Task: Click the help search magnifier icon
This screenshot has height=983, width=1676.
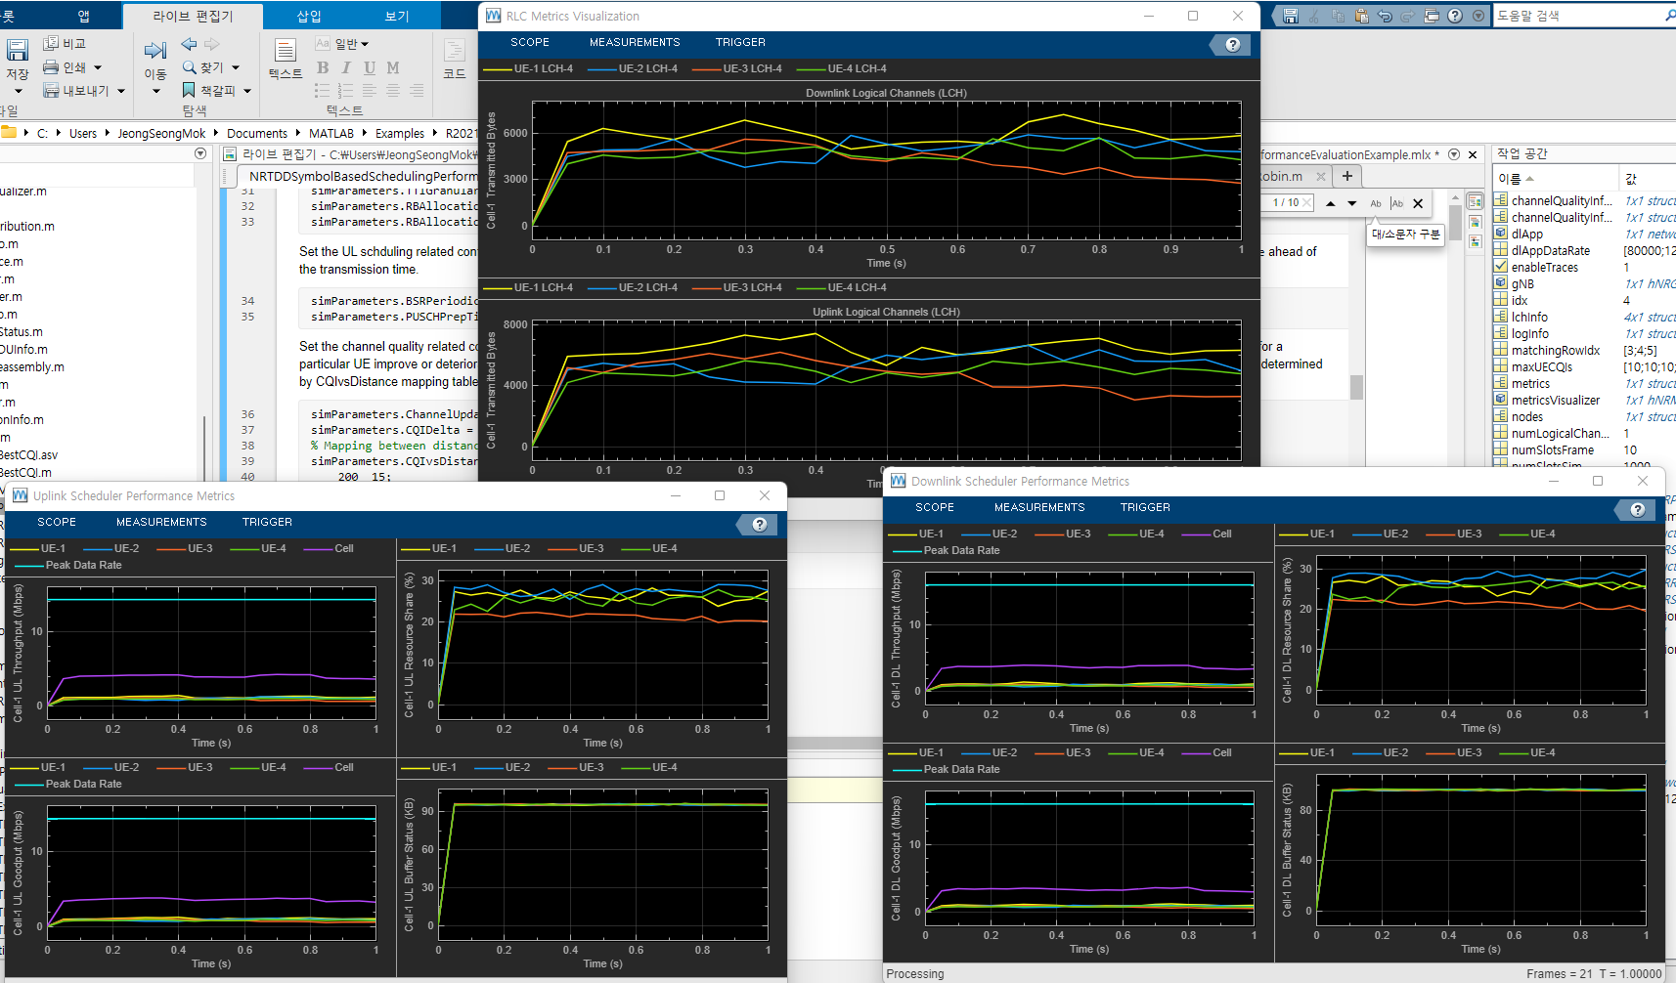Action: pos(1669,16)
